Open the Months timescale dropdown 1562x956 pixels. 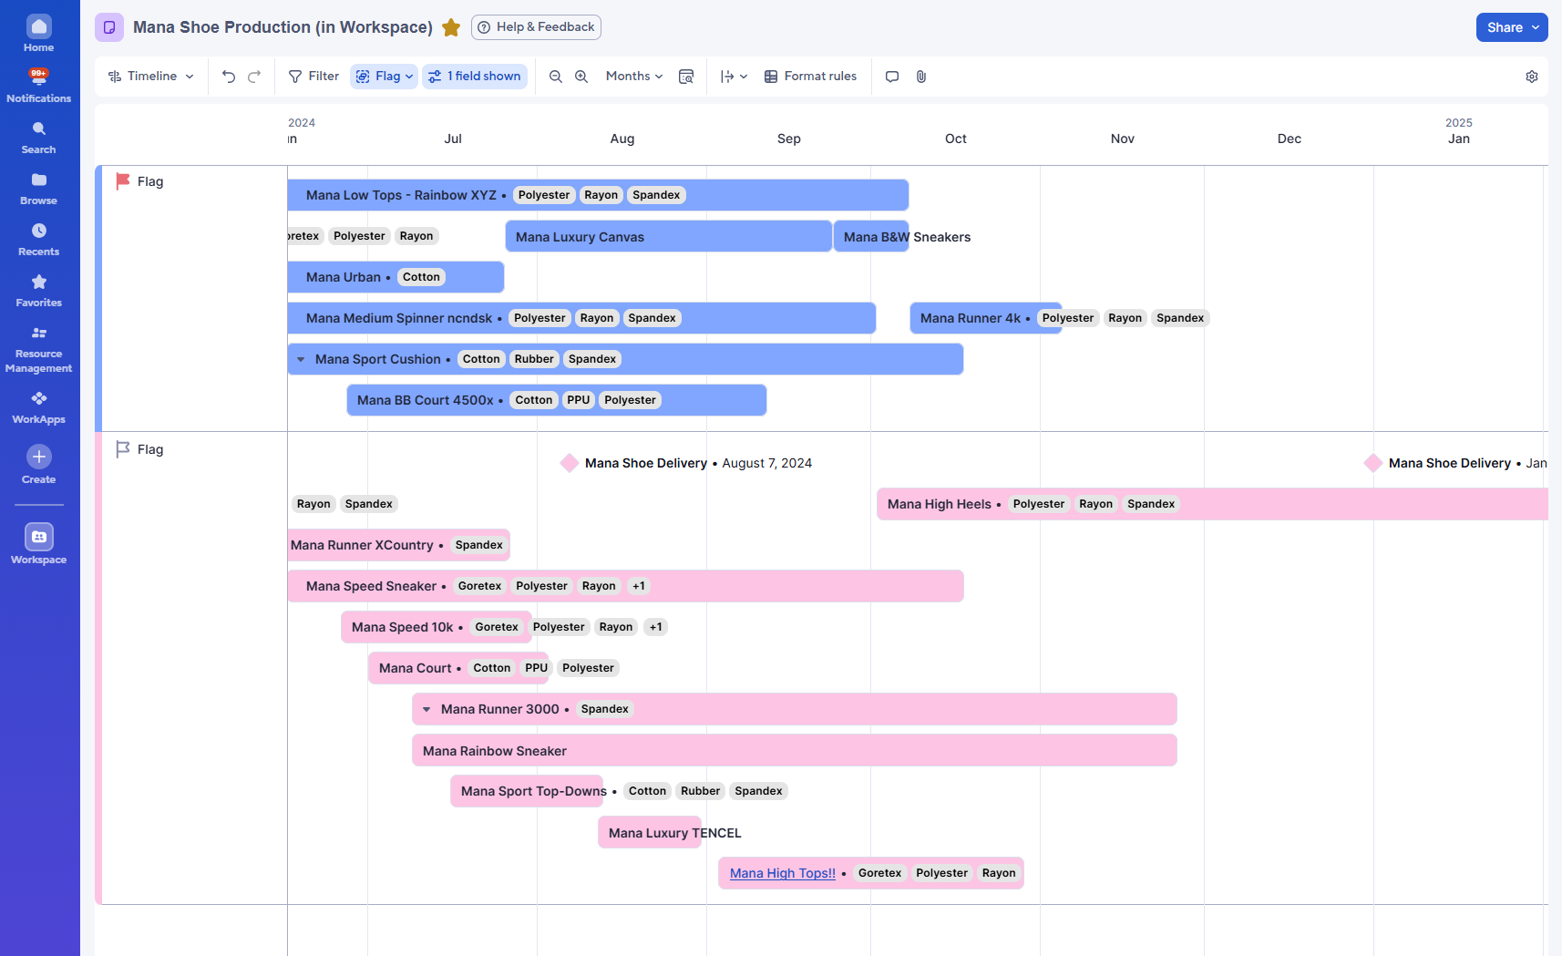(633, 76)
